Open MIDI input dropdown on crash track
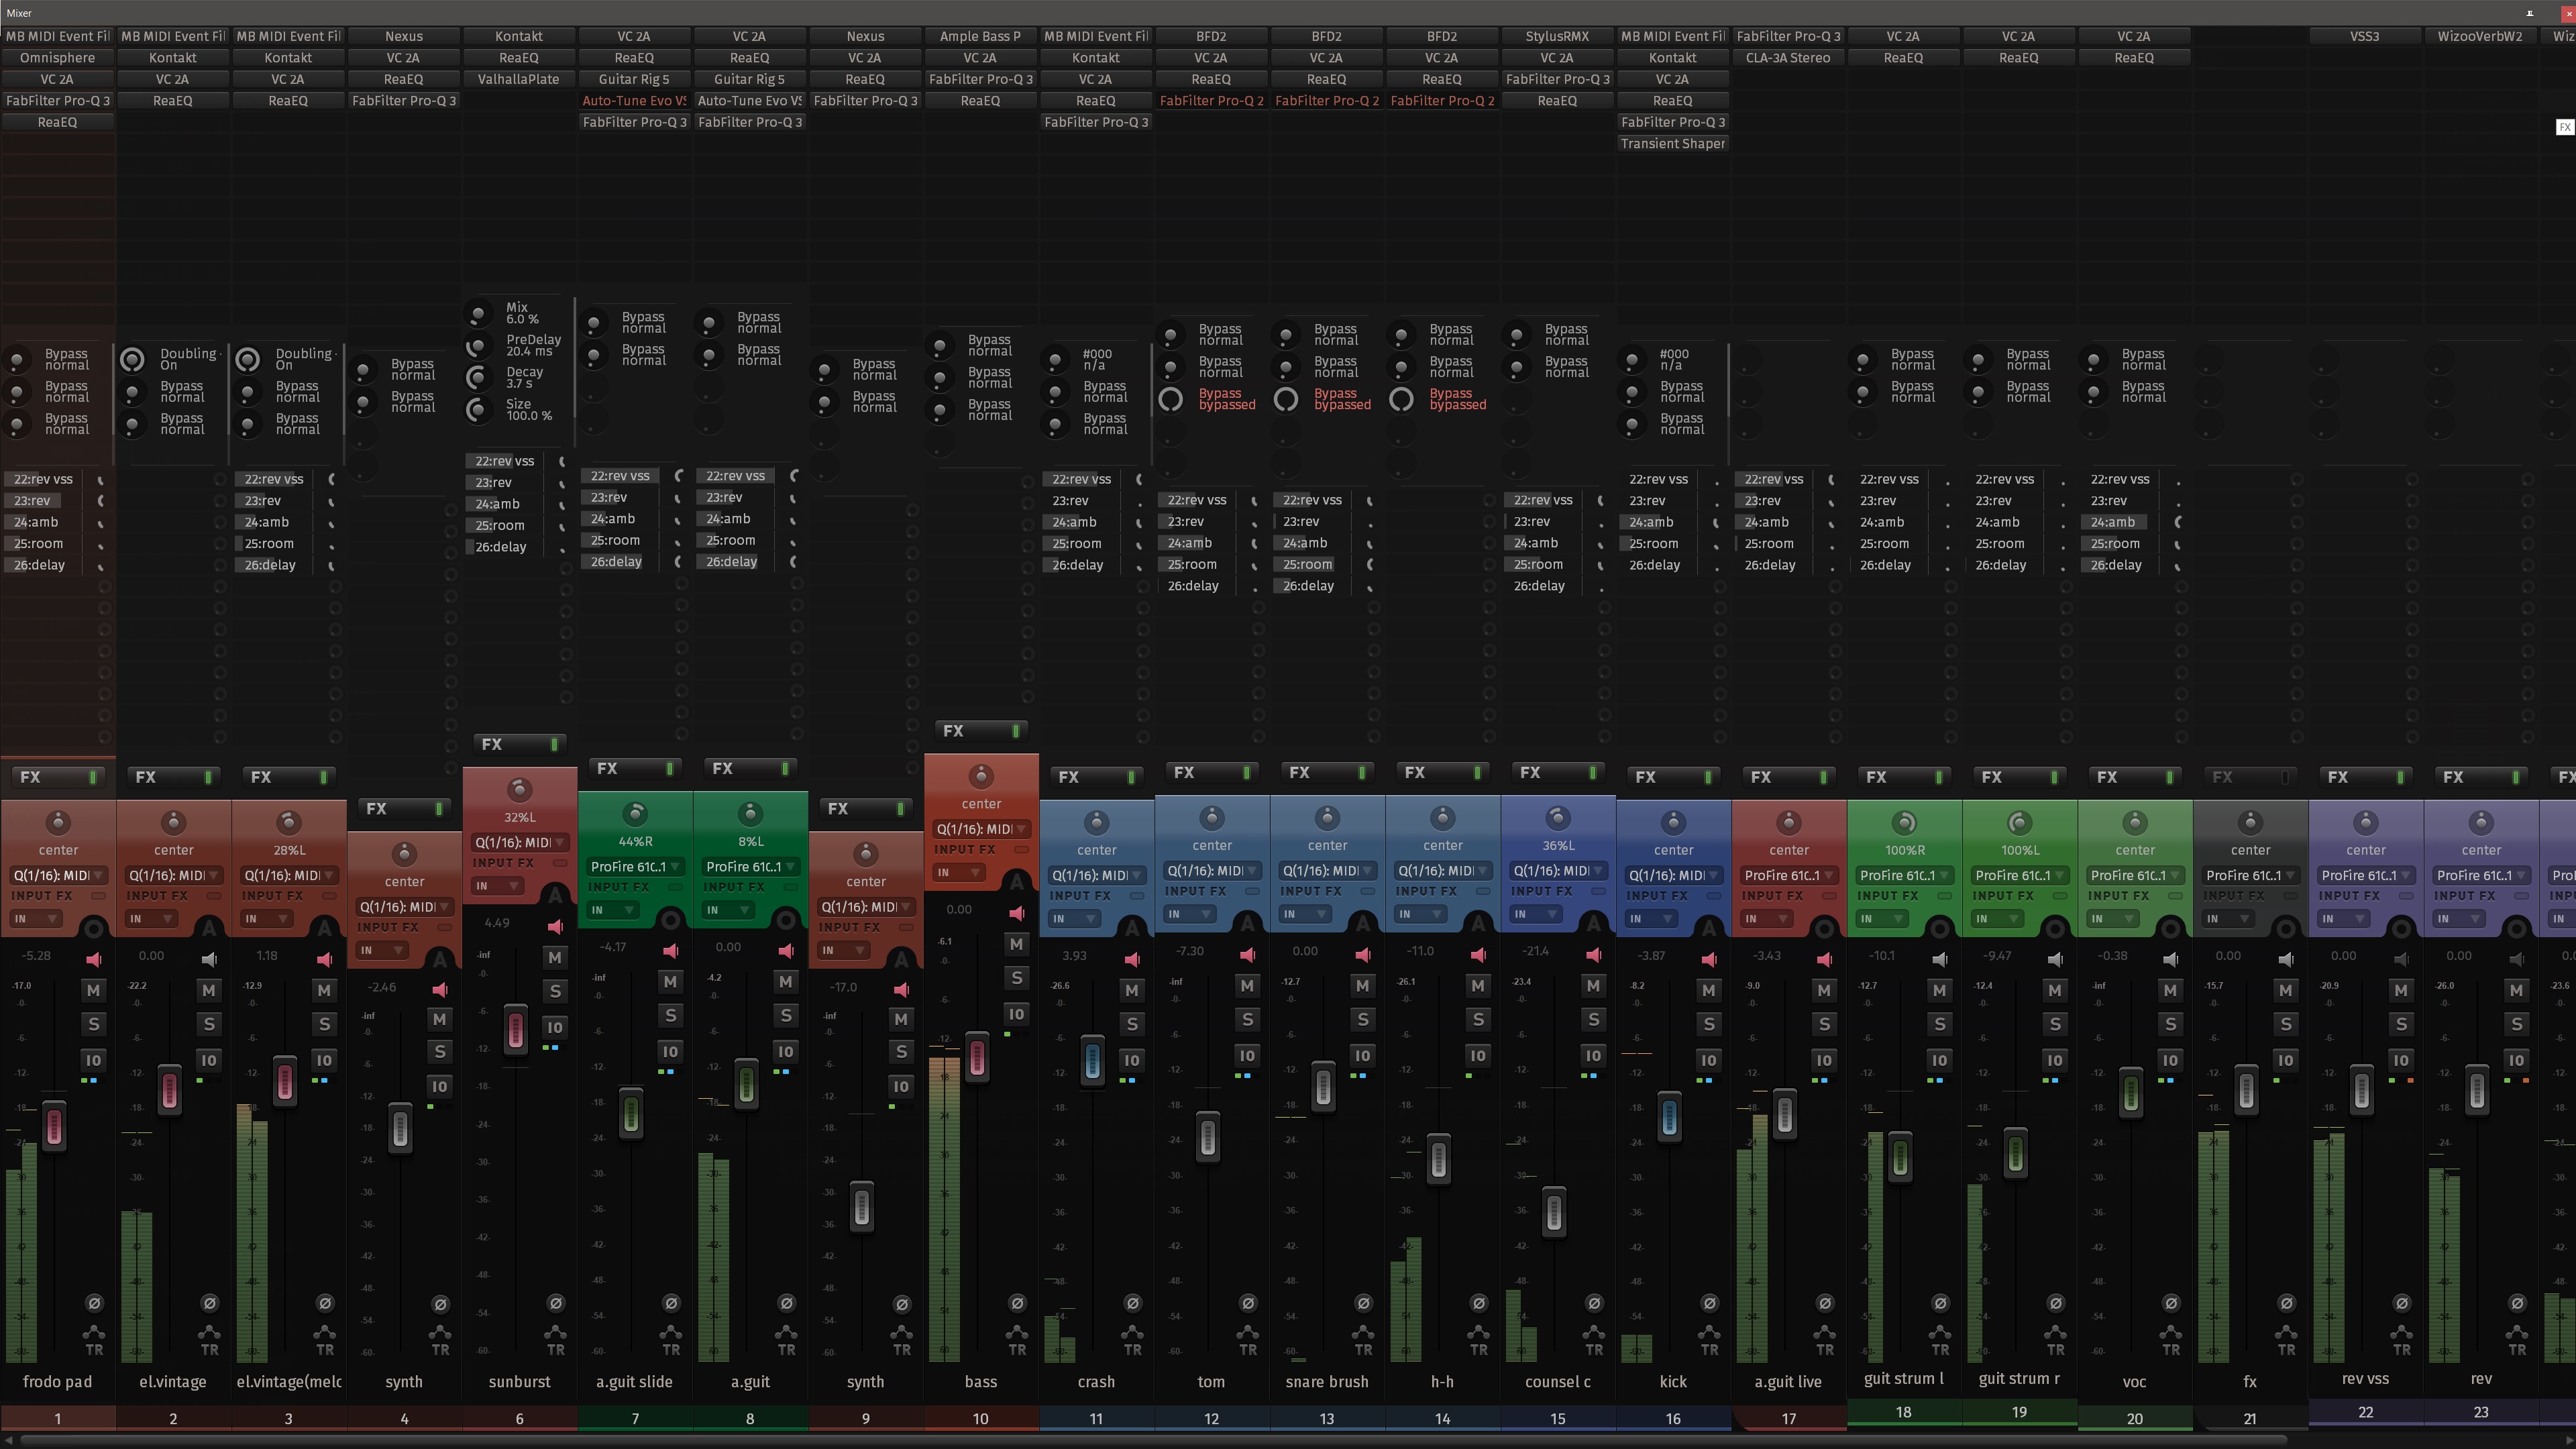2576x1449 pixels. pyautogui.click(x=1096, y=875)
